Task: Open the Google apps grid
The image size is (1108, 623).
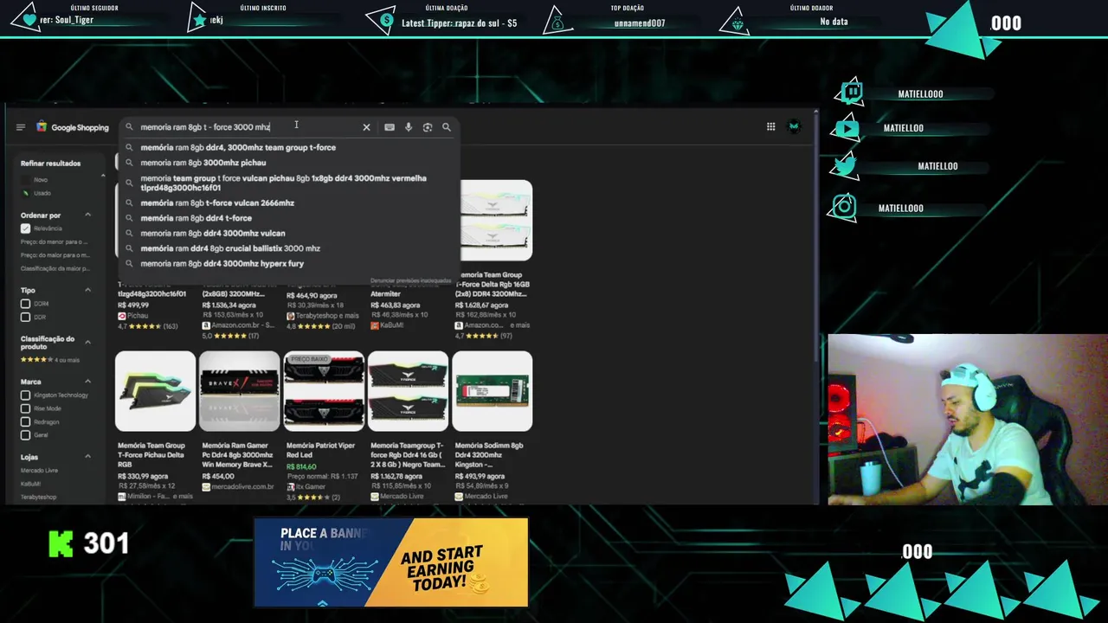Action: tap(770, 126)
